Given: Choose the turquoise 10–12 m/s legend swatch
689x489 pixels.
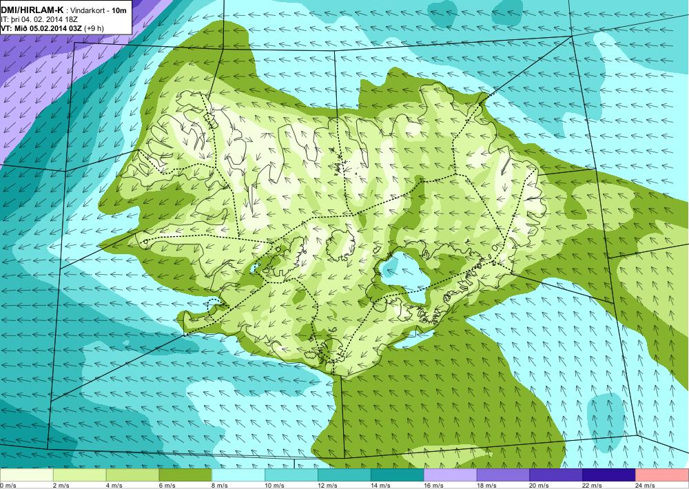Looking at the screenshot, I should click(x=291, y=475).
